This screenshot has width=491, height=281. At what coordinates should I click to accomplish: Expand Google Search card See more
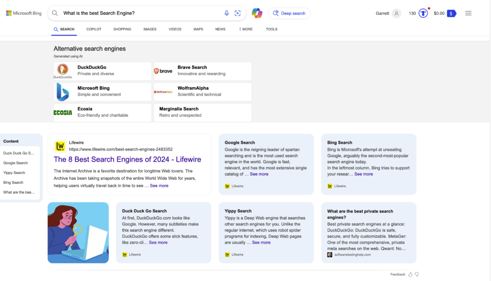coord(259,174)
